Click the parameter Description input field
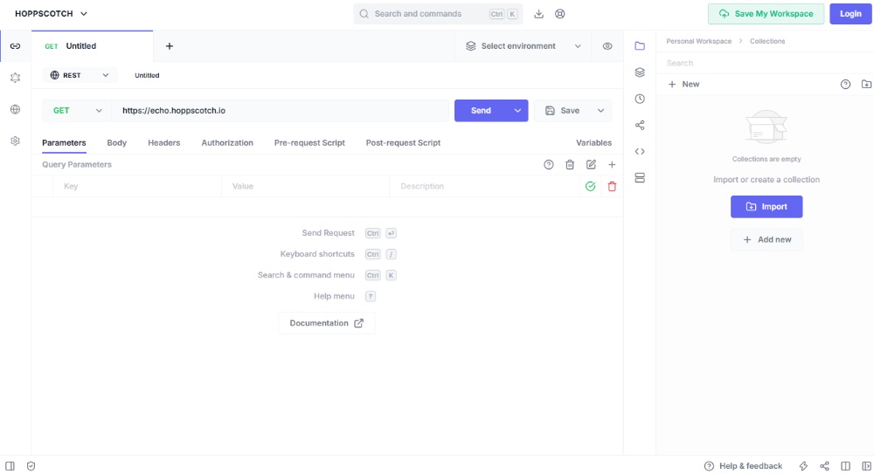This screenshot has height=474, width=874. pyautogui.click(x=485, y=187)
